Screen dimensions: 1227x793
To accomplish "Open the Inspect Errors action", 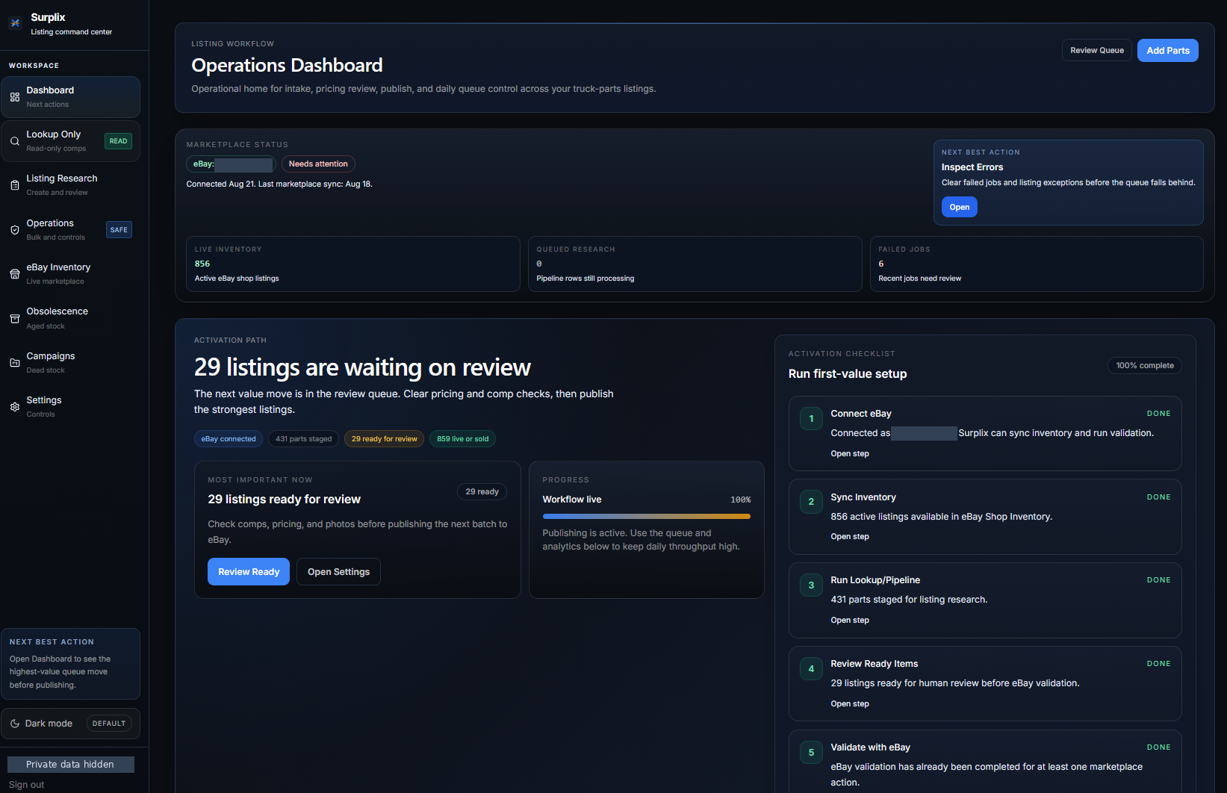I will (x=960, y=207).
